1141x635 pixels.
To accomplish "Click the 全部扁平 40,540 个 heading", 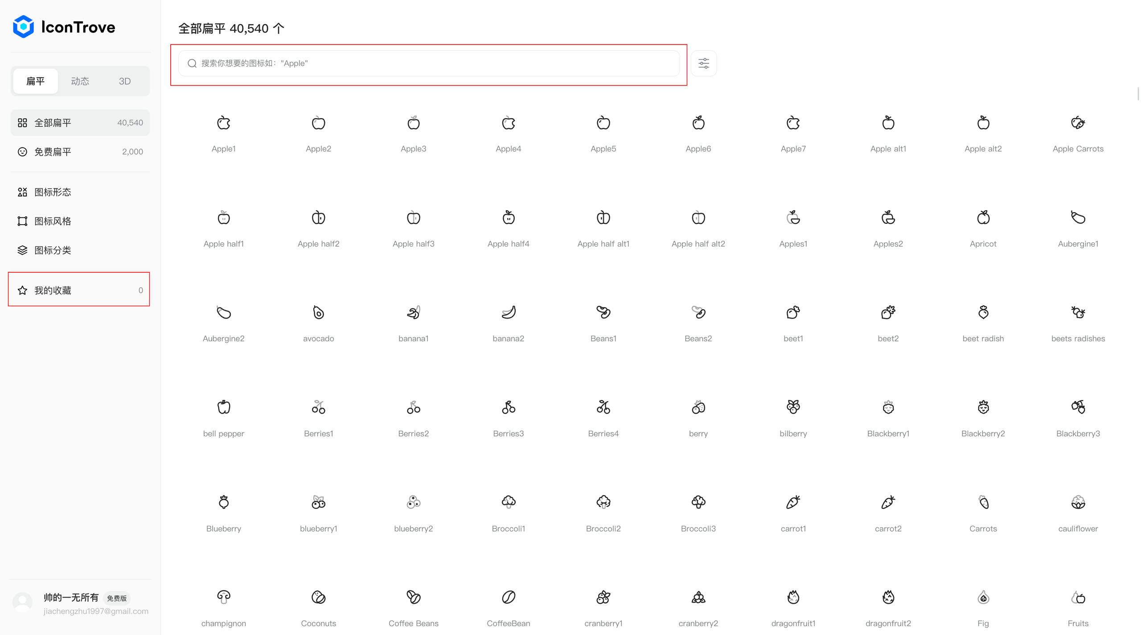I will pos(231,29).
